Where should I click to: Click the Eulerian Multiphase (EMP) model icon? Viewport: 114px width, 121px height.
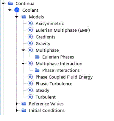(30, 30)
